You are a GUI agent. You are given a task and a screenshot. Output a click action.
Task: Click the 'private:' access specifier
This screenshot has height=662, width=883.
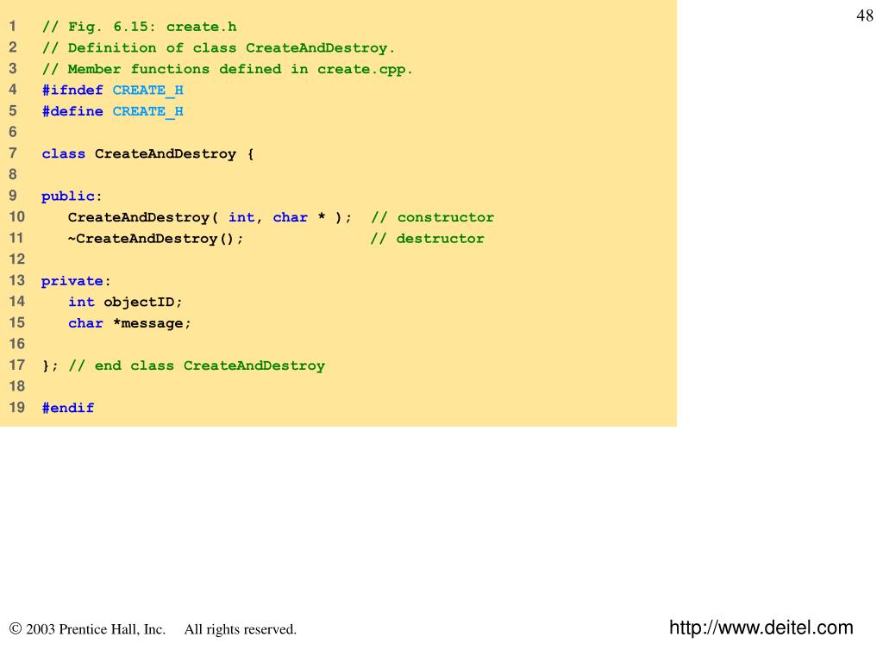click(x=76, y=281)
